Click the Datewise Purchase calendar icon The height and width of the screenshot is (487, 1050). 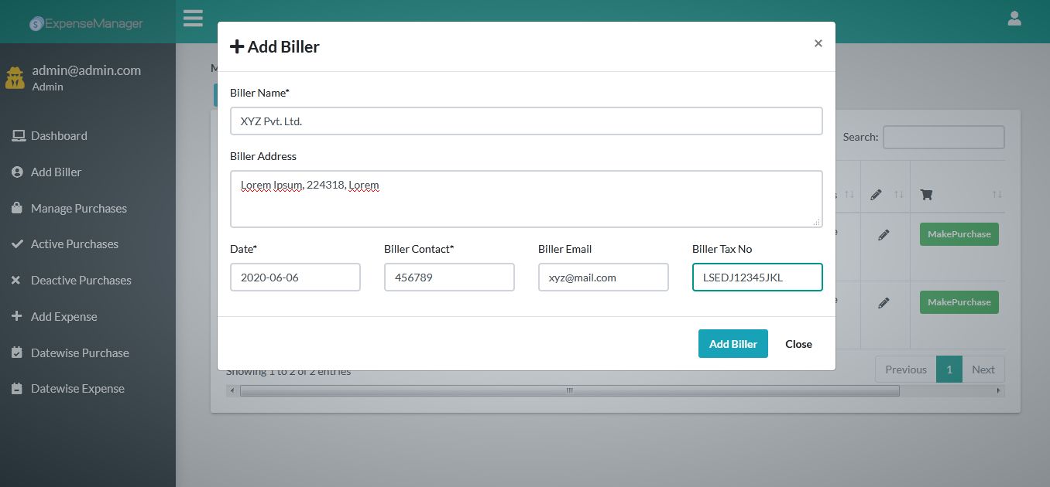pyautogui.click(x=17, y=352)
